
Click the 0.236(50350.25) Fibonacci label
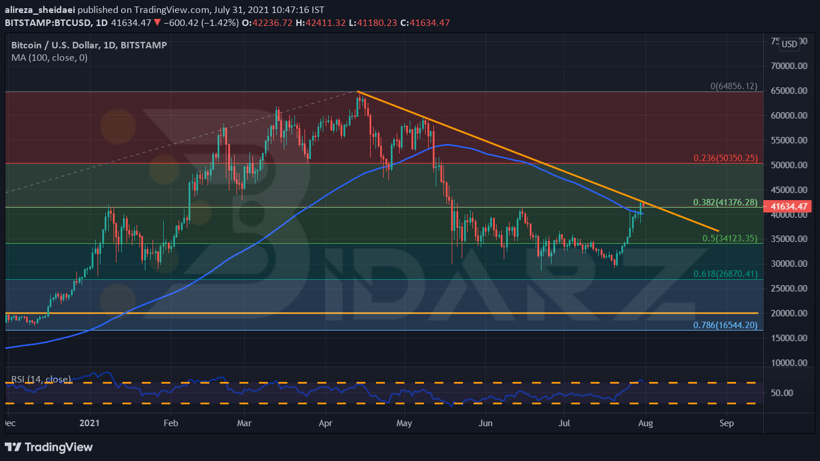(x=725, y=158)
